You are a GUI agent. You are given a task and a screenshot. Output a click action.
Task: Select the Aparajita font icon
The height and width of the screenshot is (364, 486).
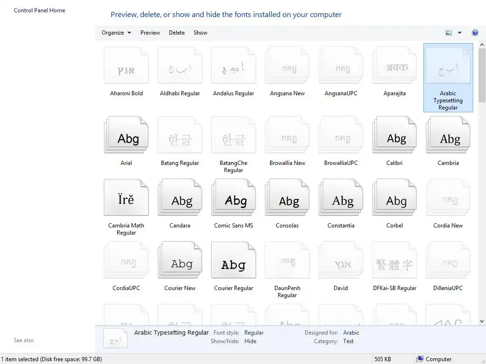(394, 65)
